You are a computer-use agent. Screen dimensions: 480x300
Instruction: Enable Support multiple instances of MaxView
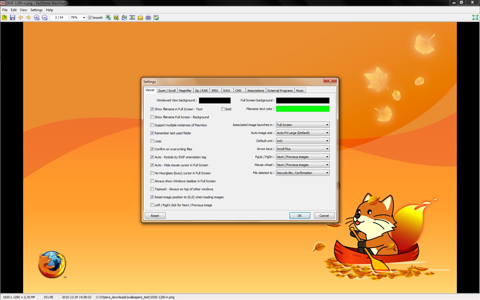(x=152, y=125)
